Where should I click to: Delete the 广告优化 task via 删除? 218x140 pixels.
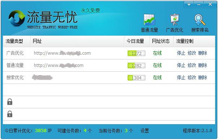[x=203, y=53]
